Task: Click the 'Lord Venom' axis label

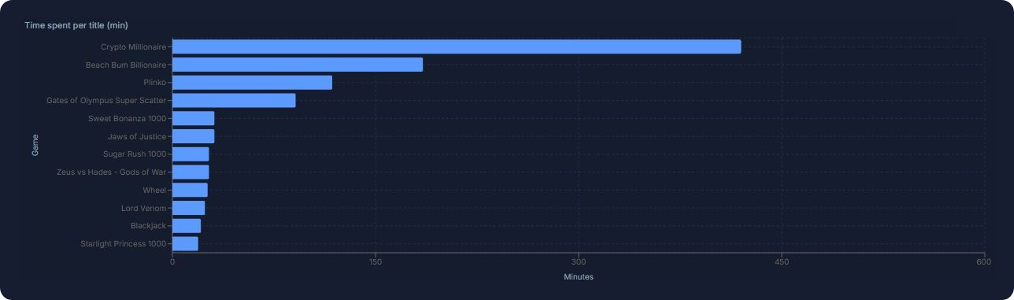Action: click(143, 208)
